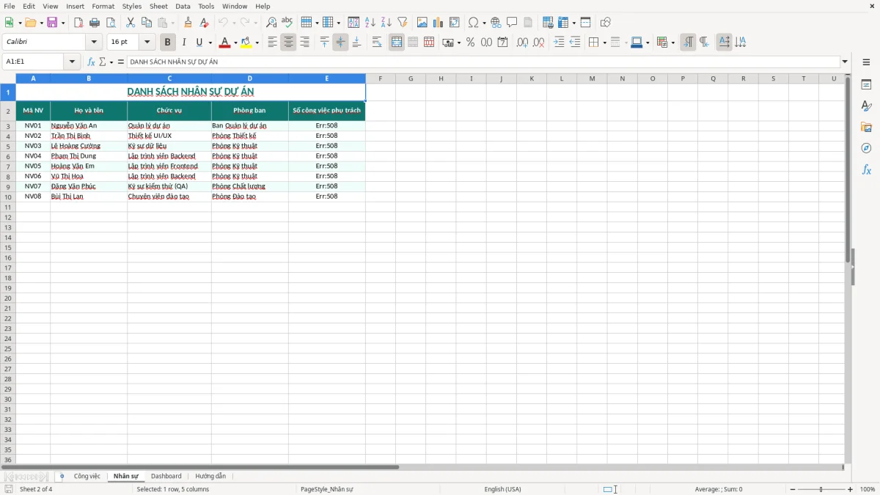The width and height of the screenshot is (880, 495).
Task: Click the zoom slider handle
Action: pyautogui.click(x=821, y=489)
